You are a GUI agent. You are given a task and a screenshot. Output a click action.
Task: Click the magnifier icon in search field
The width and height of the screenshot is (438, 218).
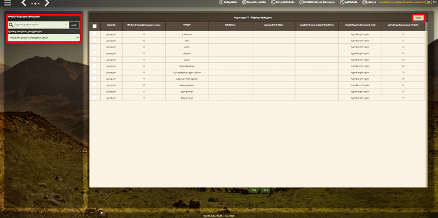(11, 25)
